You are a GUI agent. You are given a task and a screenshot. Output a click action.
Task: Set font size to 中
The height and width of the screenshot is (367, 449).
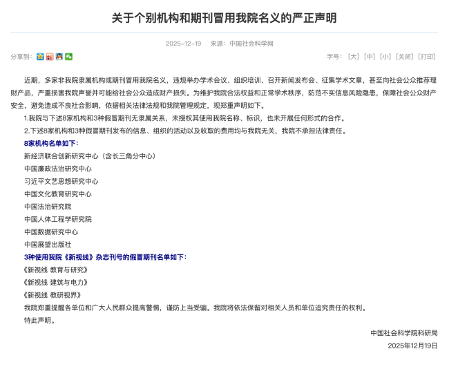370,57
